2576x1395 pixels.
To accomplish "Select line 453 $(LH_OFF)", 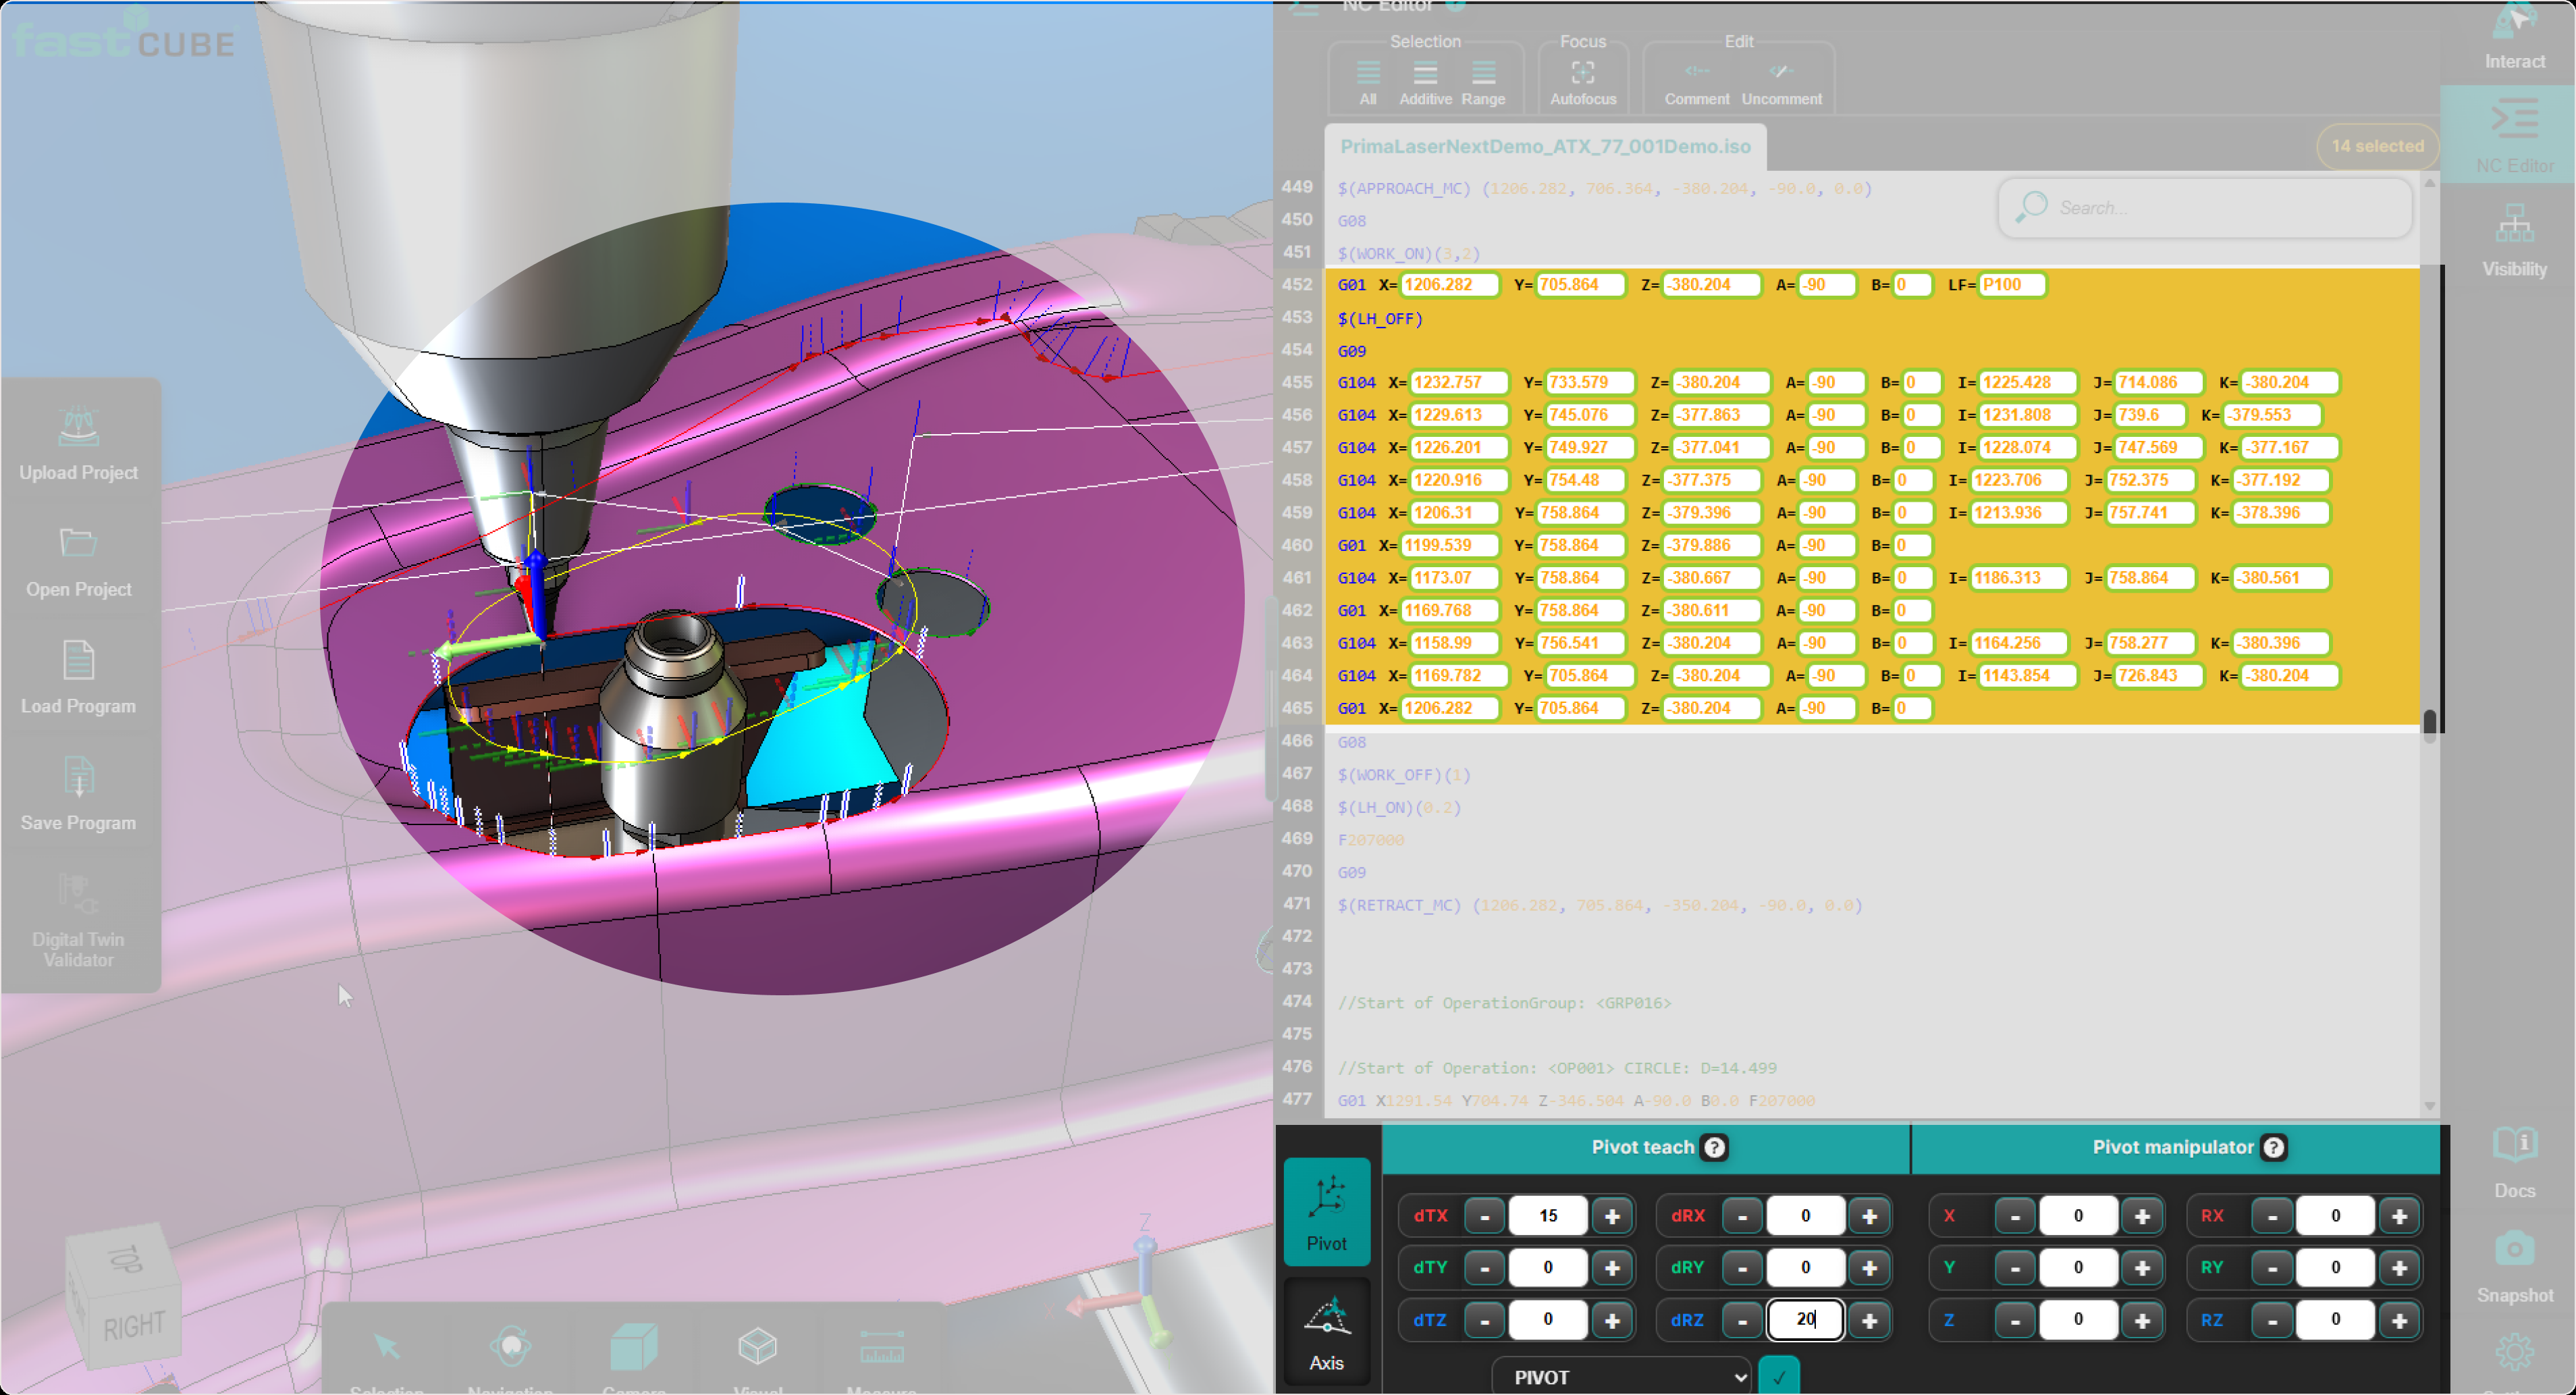I will click(x=1380, y=319).
